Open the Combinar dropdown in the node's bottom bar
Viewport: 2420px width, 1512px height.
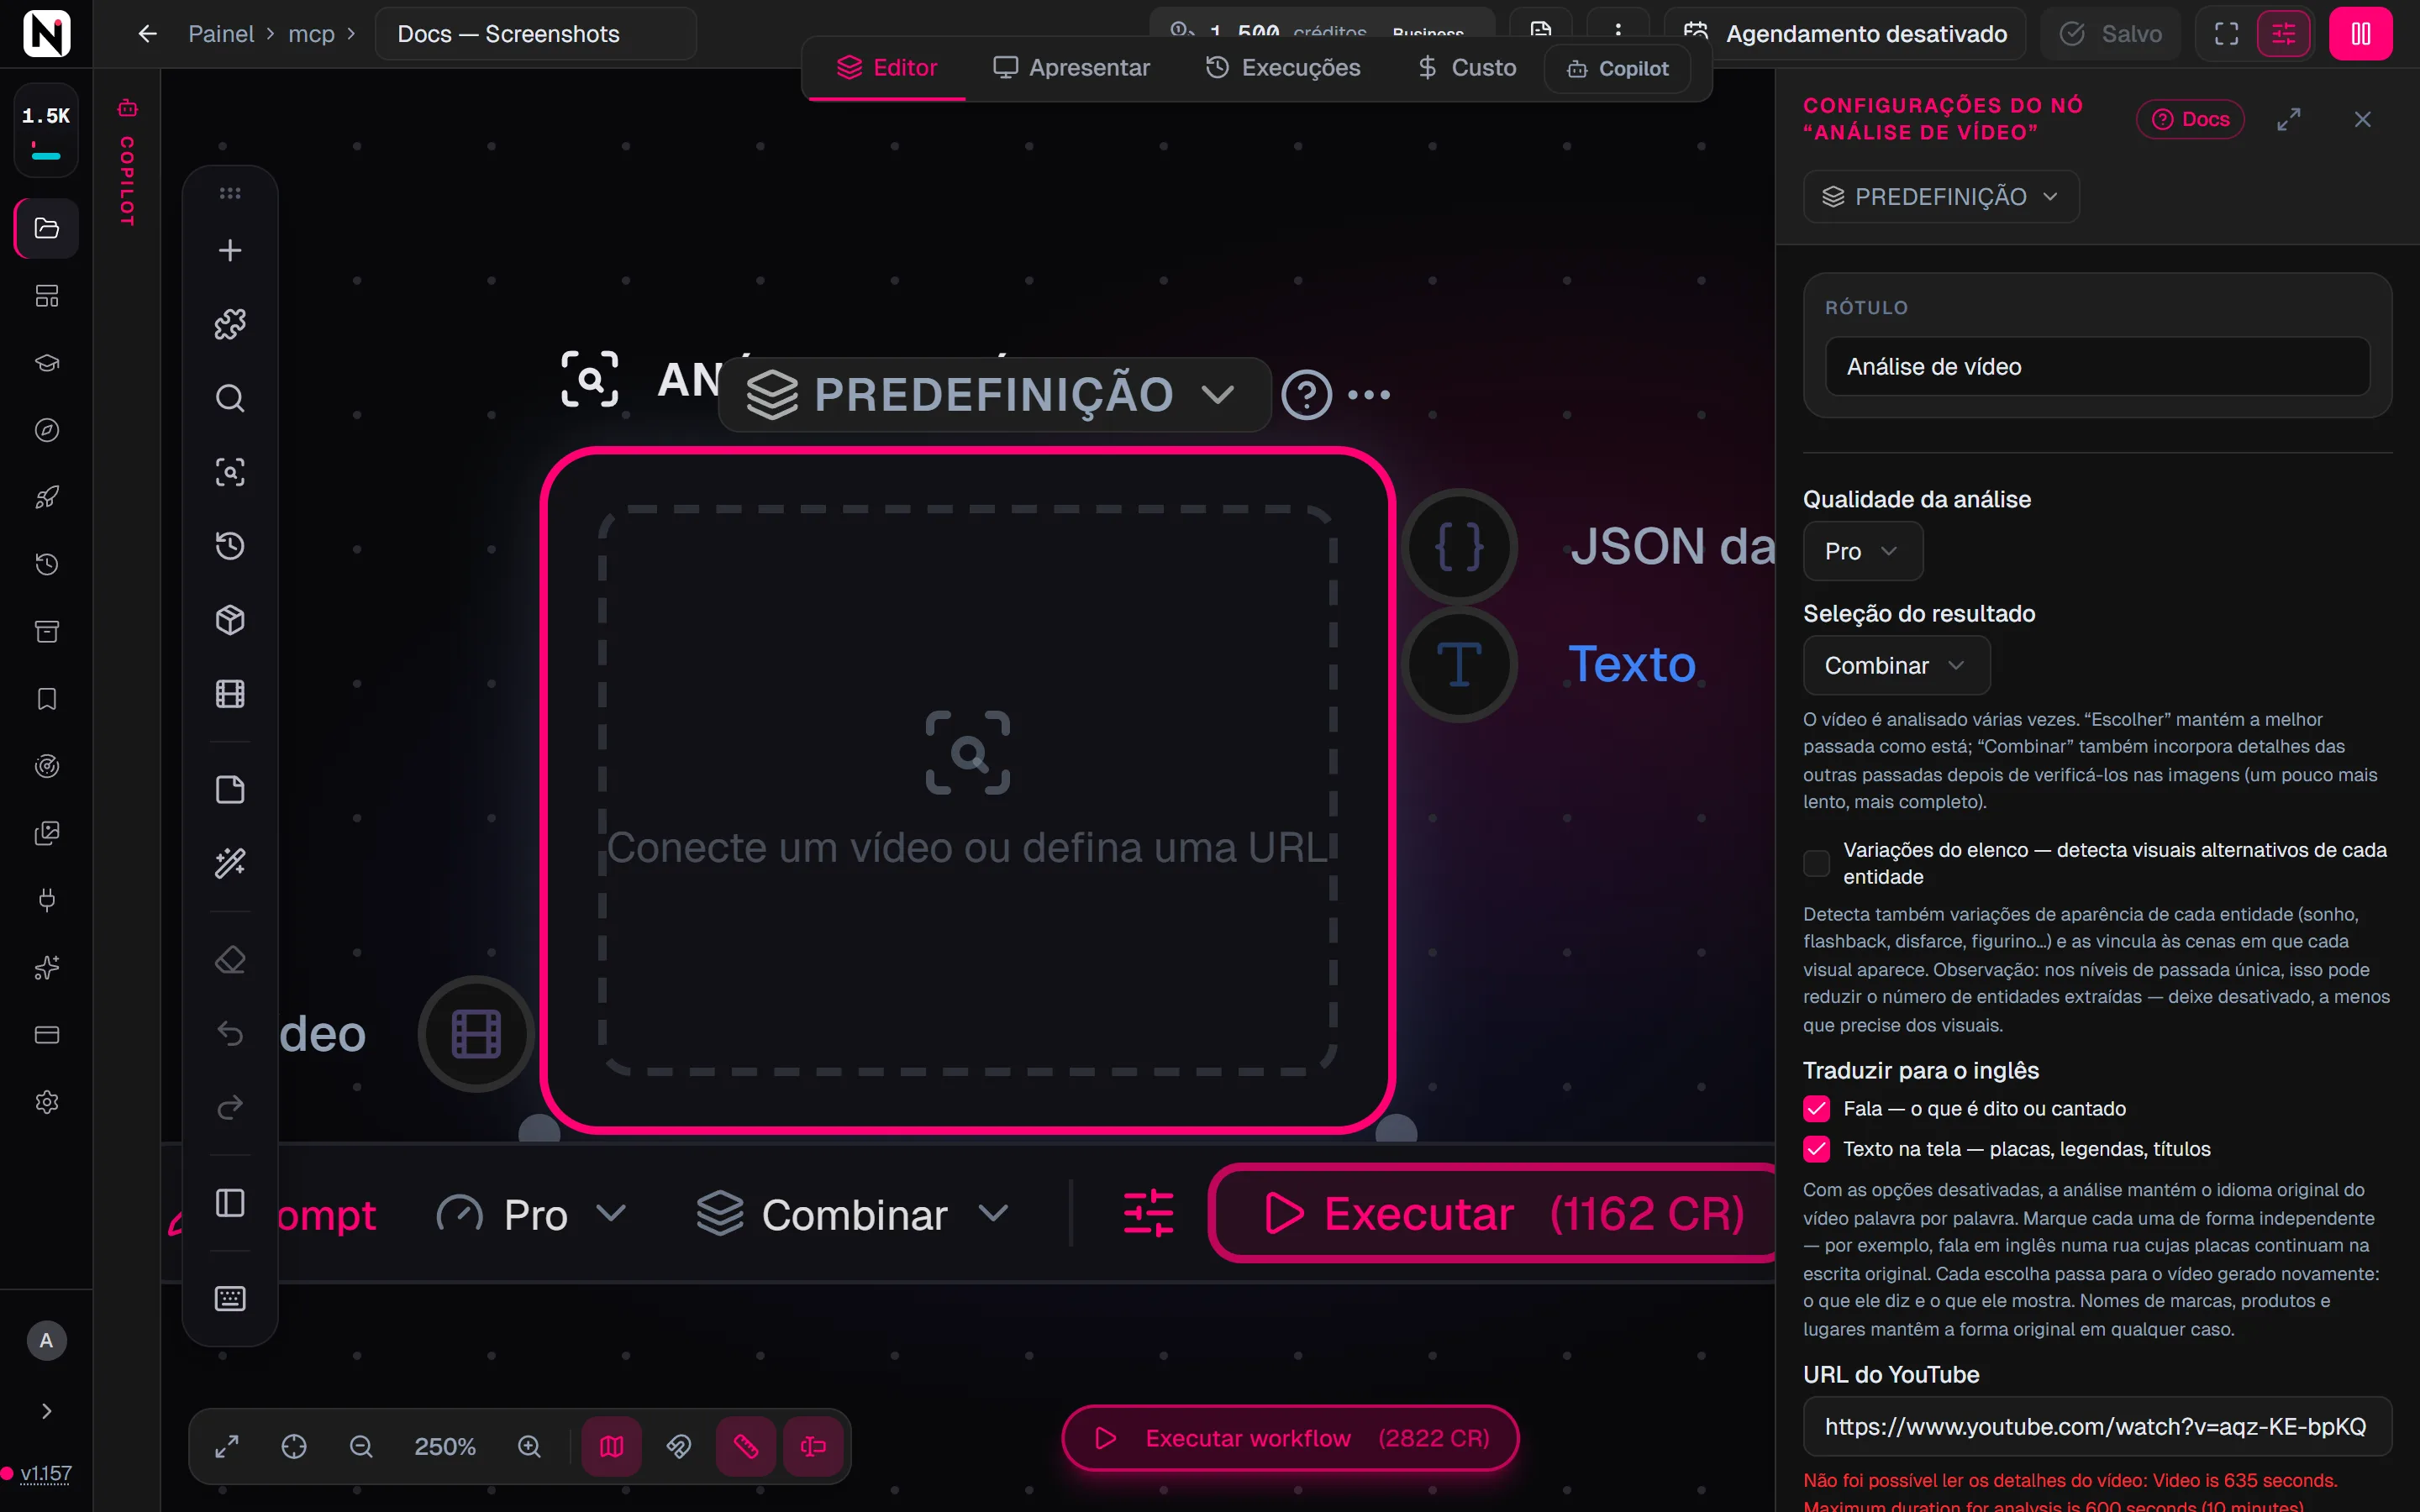tap(853, 1214)
